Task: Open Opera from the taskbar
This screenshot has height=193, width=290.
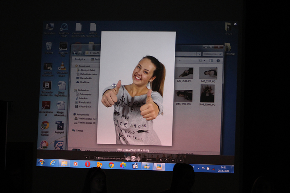Action: 87,164
